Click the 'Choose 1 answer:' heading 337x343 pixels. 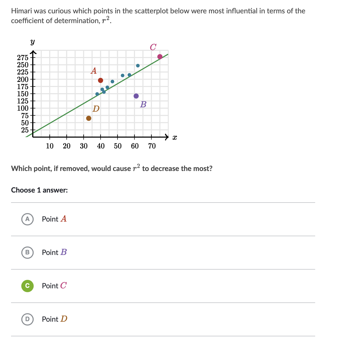click(39, 190)
